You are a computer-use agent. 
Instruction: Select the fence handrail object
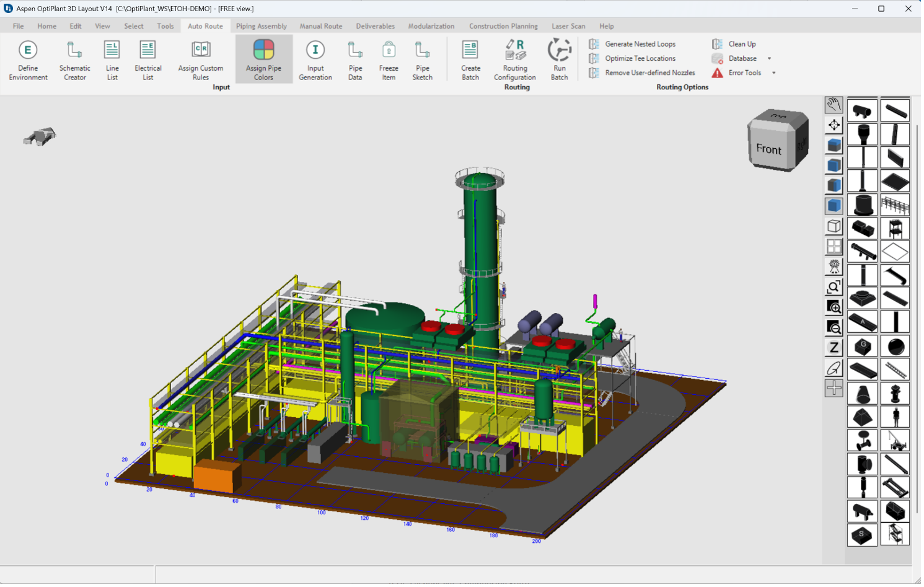click(x=895, y=205)
